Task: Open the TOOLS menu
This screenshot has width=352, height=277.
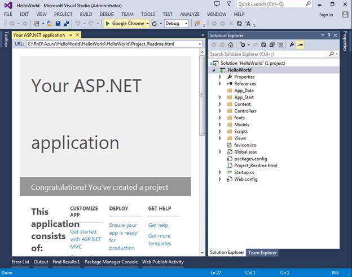Action: (x=148, y=14)
